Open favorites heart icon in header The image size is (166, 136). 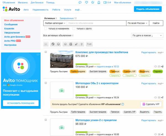[87, 2]
